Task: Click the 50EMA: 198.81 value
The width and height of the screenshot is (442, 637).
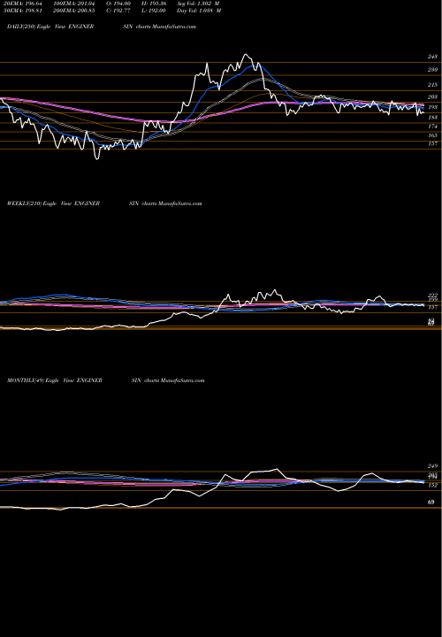Action: 21,11
